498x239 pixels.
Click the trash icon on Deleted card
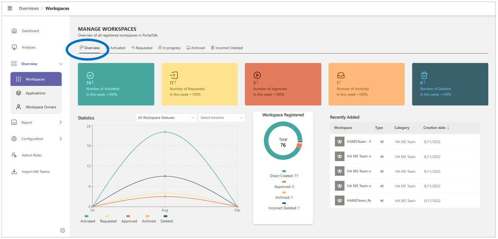[x=424, y=75]
